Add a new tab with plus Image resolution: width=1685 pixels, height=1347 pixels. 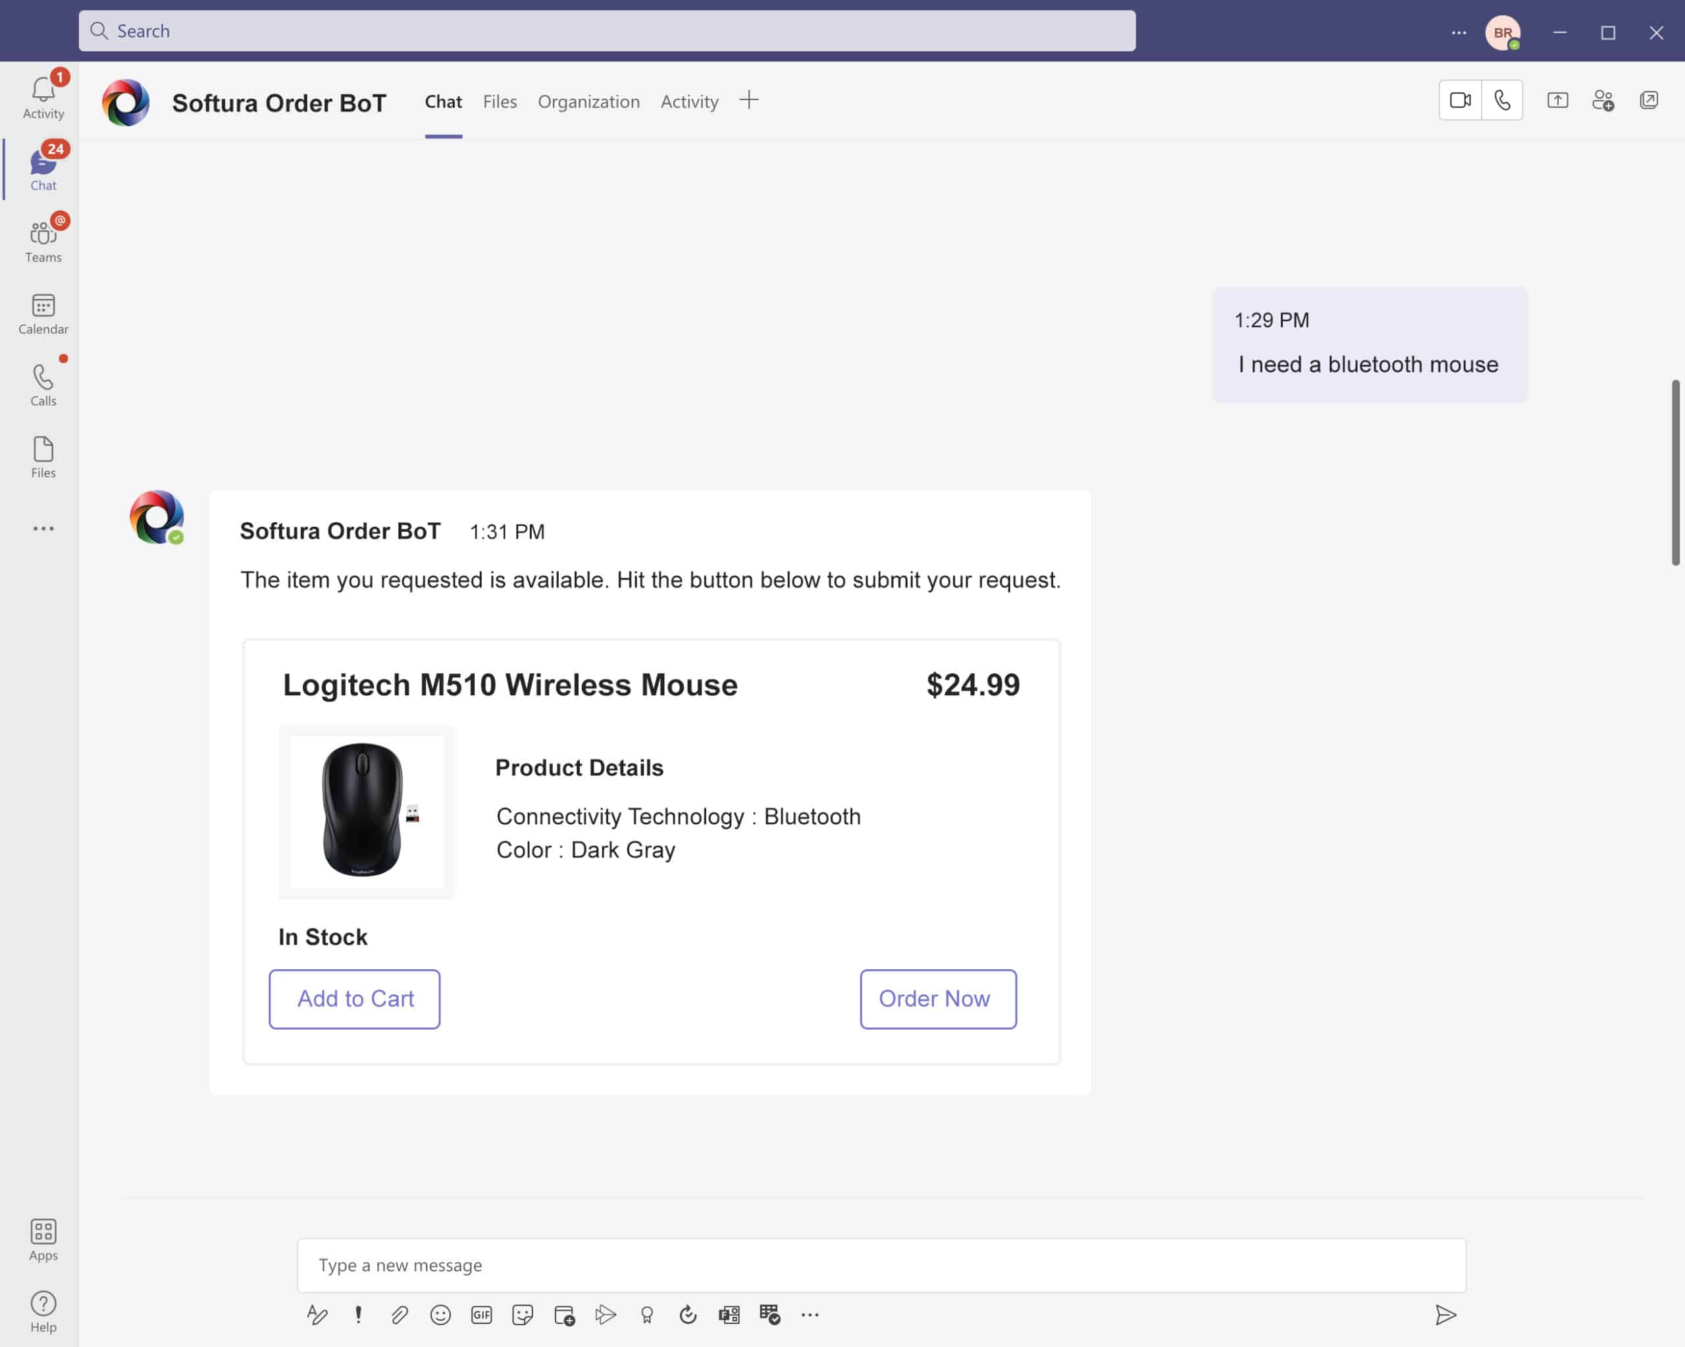(749, 100)
